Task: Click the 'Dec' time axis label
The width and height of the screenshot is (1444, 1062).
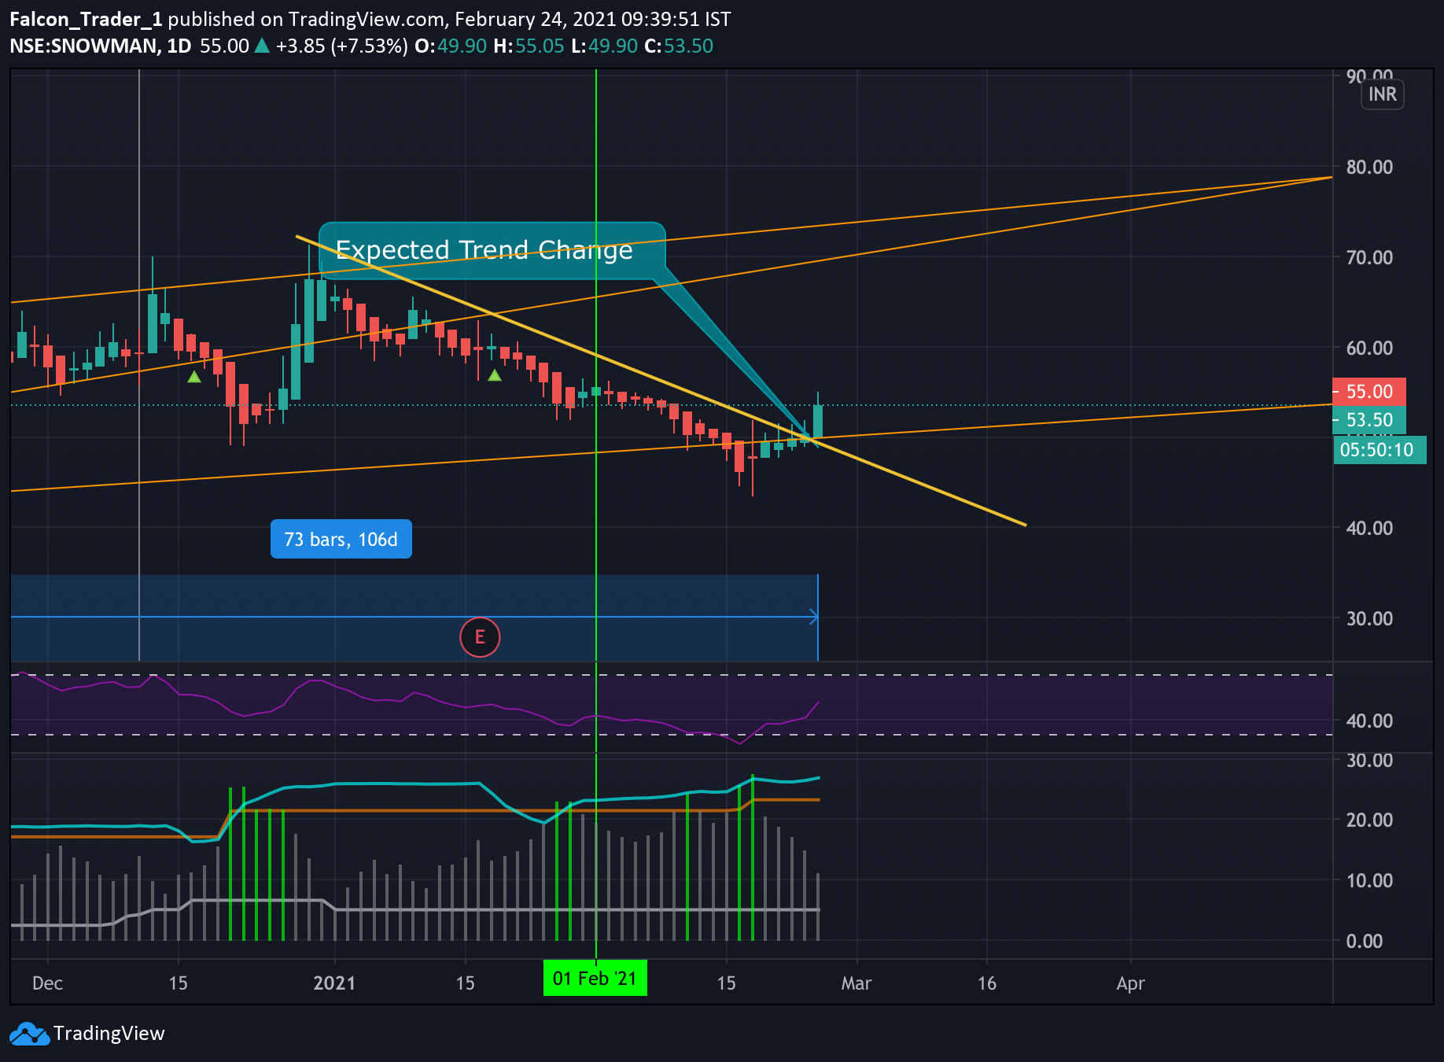Action: 48,983
